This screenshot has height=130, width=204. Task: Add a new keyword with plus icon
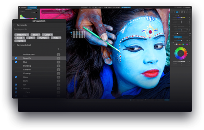[x=58, y=49]
